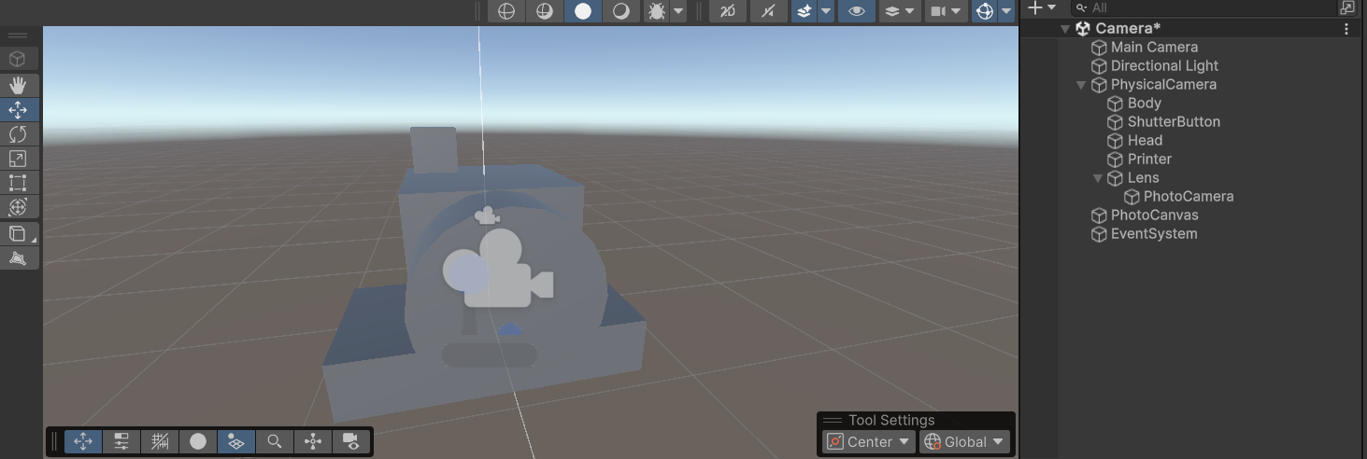Toggle grid snapping in bottom overlay

pyautogui.click(x=160, y=441)
